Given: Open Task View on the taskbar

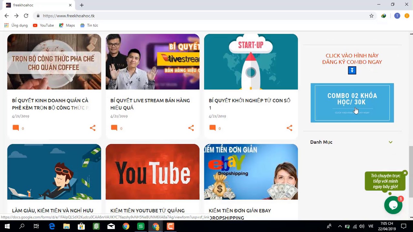Looking at the screenshot, I should pos(36,226).
